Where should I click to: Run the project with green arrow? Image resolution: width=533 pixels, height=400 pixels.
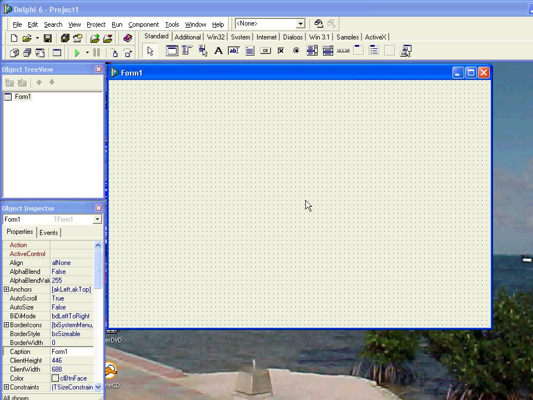77,53
